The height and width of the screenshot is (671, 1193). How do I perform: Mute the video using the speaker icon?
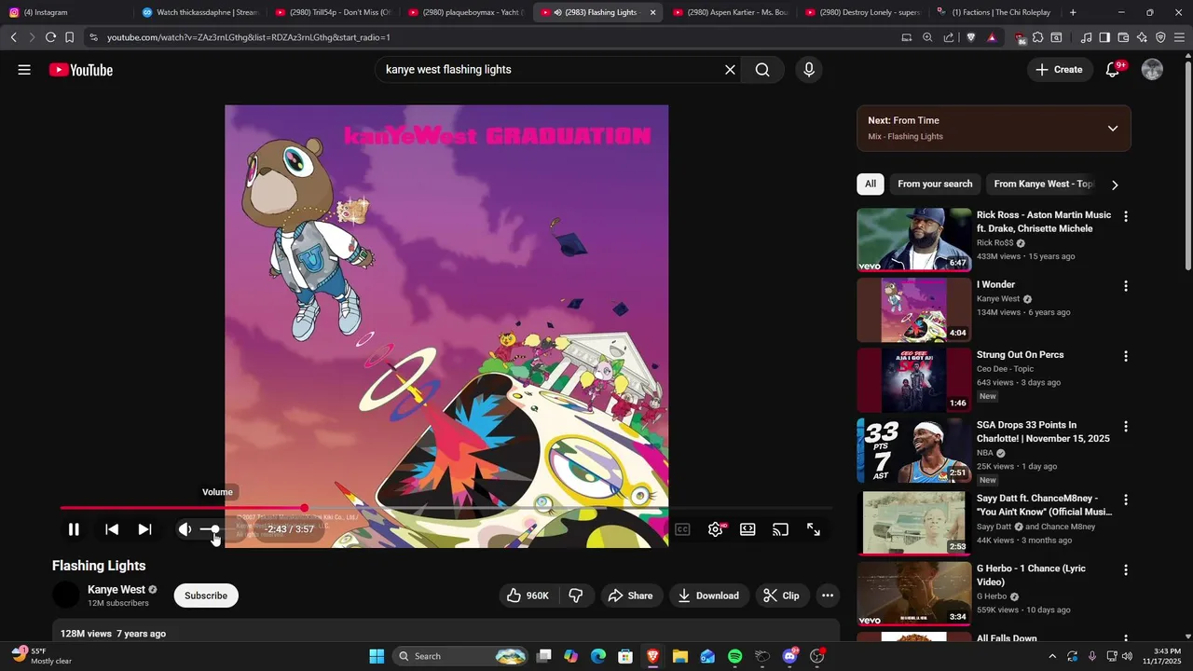coord(185,529)
